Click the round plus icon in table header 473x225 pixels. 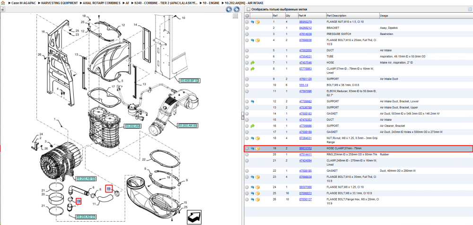pyautogui.click(x=247, y=16)
